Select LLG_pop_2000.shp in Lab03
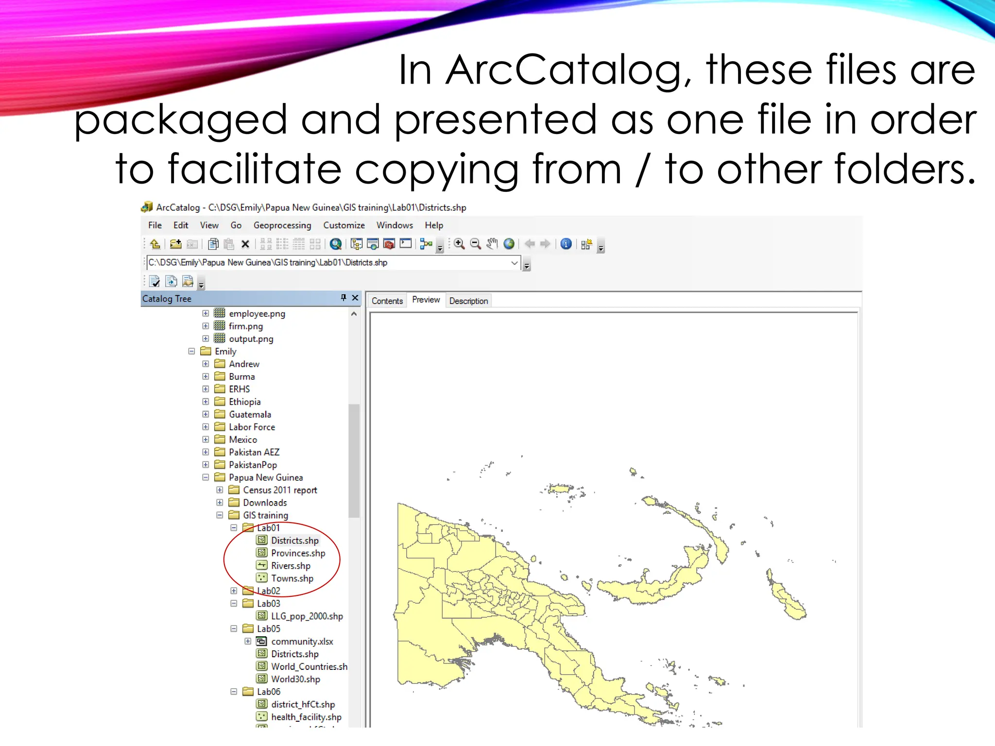The height and width of the screenshot is (746, 995). pyautogui.click(x=307, y=616)
